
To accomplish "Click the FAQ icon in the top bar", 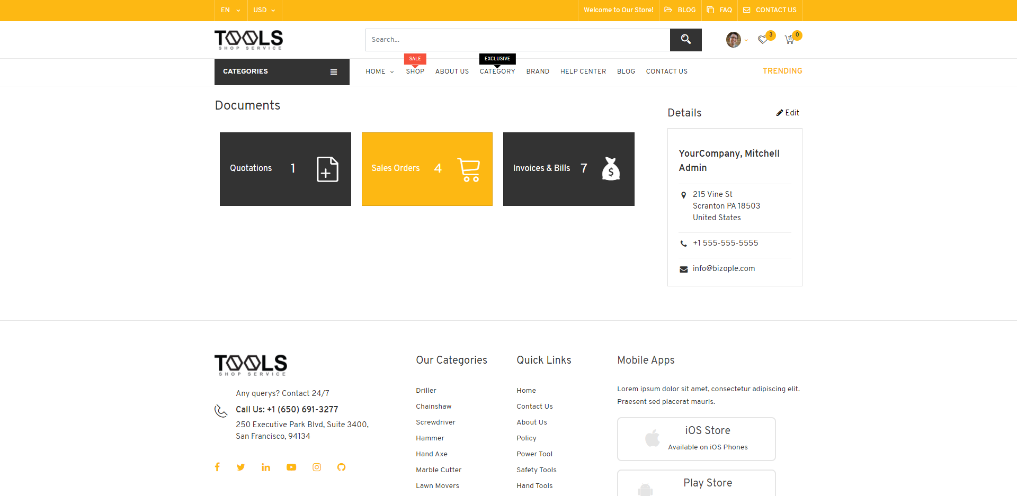I will [x=710, y=10].
